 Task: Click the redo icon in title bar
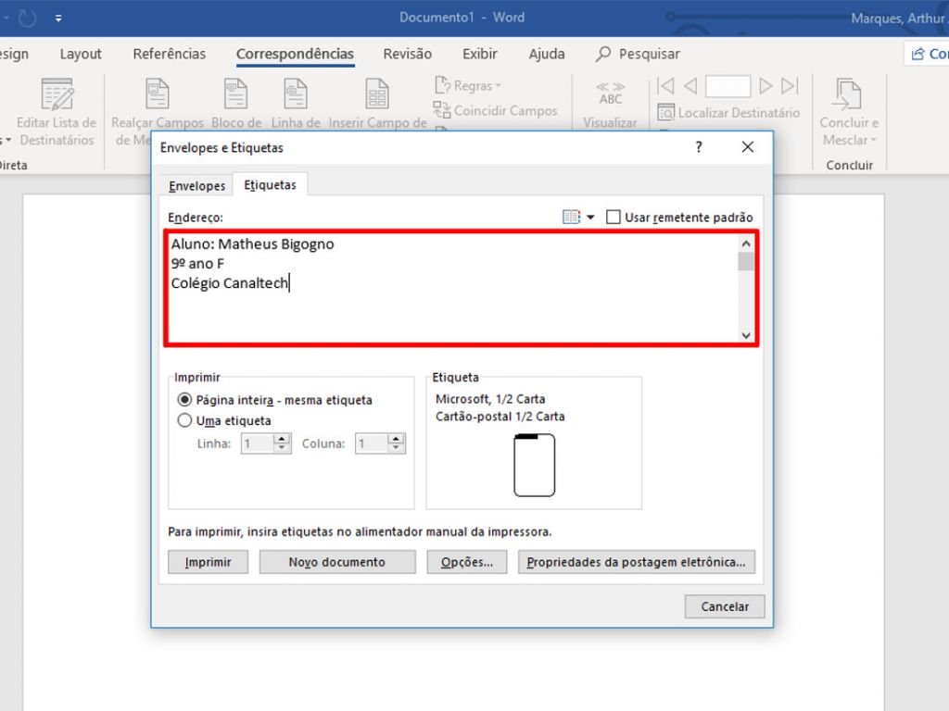click(27, 19)
